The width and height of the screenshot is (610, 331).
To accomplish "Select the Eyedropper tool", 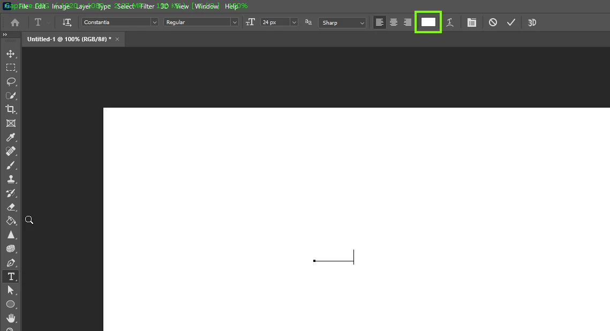I will [x=11, y=137].
